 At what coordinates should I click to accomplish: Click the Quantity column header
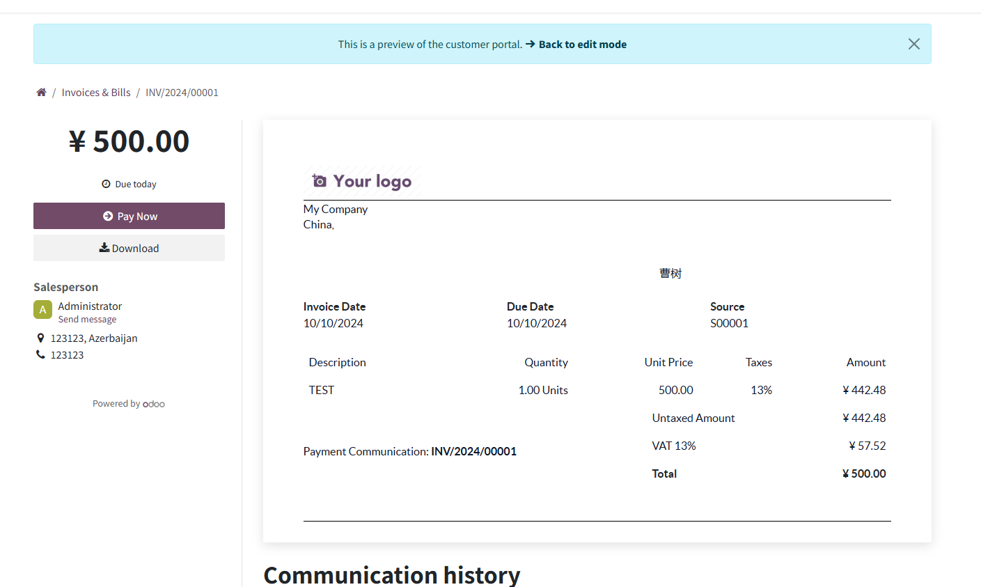click(547, 362)
